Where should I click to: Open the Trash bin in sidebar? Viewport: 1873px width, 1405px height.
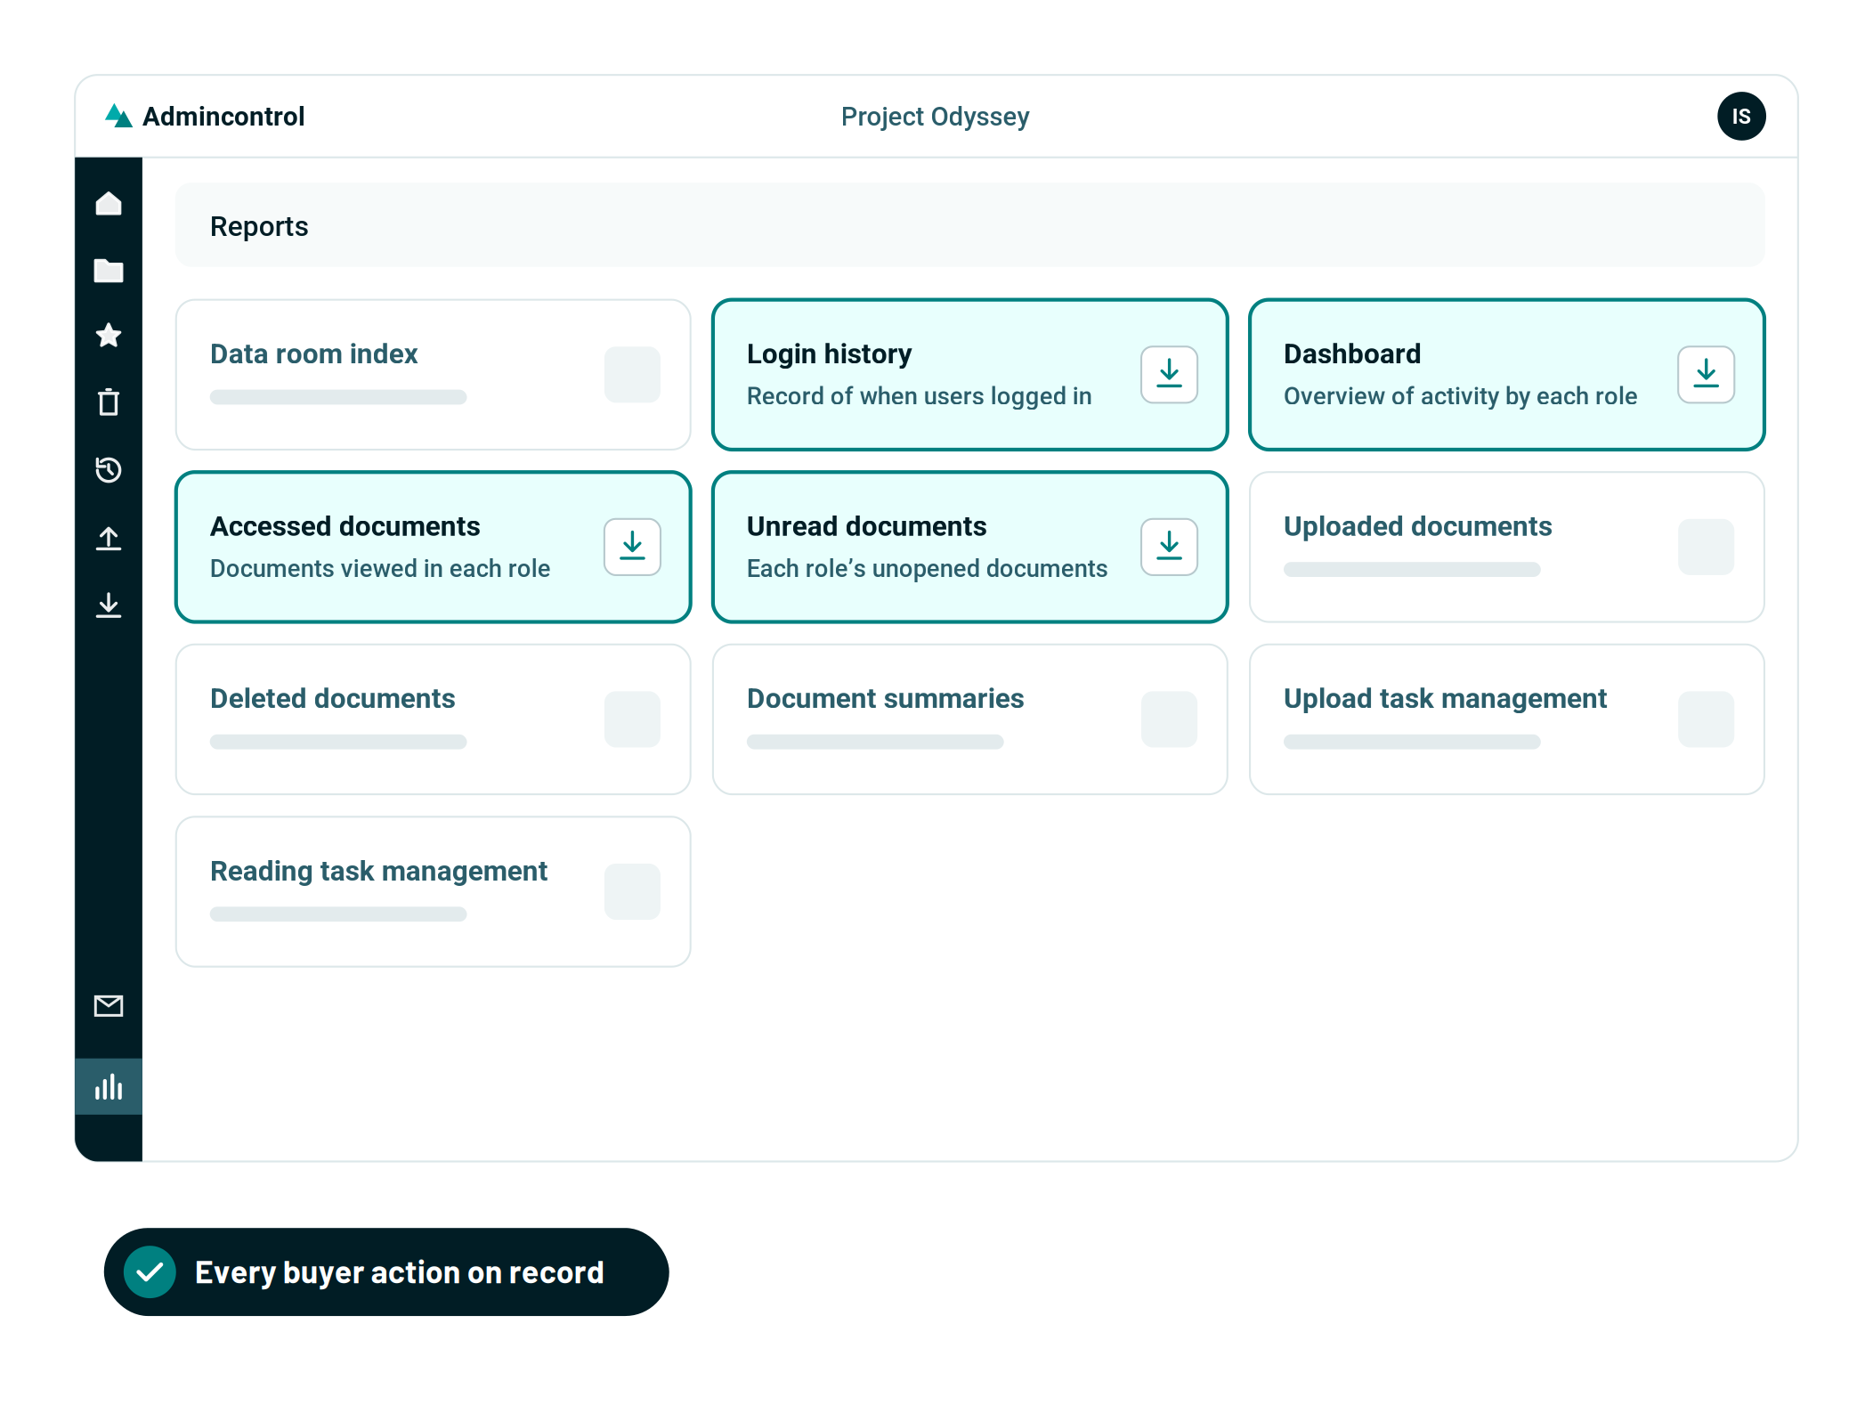109,402
